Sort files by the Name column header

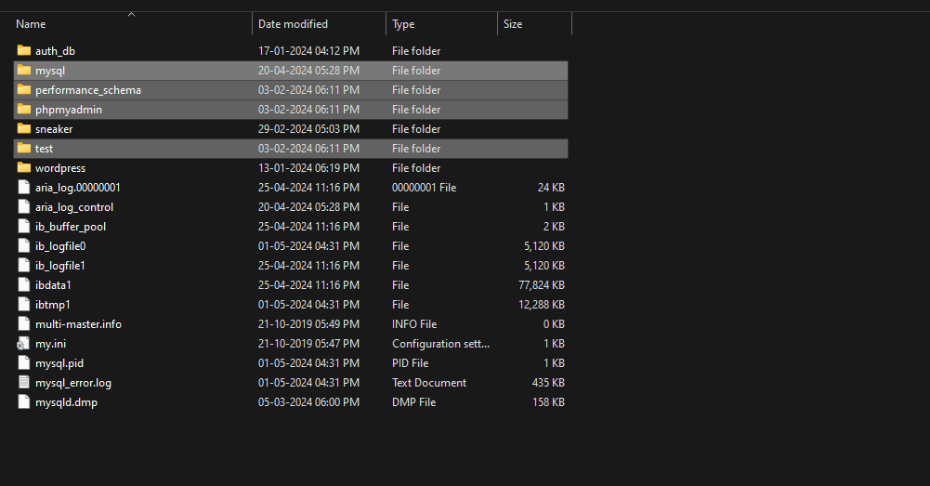(x=31, y=24)
